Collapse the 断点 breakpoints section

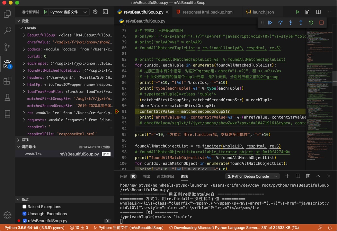(x=19, y=200)
